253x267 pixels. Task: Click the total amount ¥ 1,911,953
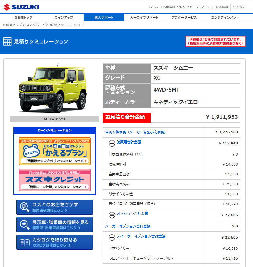222,117
